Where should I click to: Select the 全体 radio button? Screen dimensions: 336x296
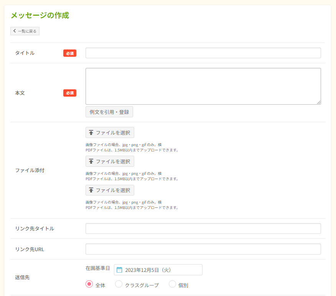click(x=88, y=284)
